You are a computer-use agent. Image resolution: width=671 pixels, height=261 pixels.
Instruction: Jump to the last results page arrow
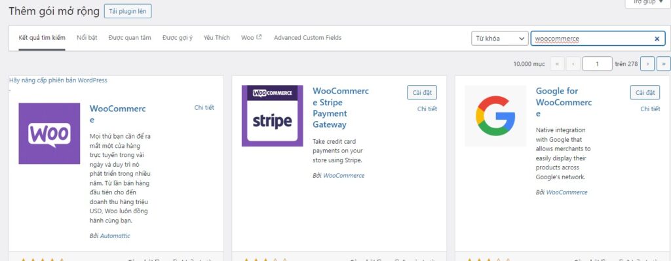tap(663, 63)
